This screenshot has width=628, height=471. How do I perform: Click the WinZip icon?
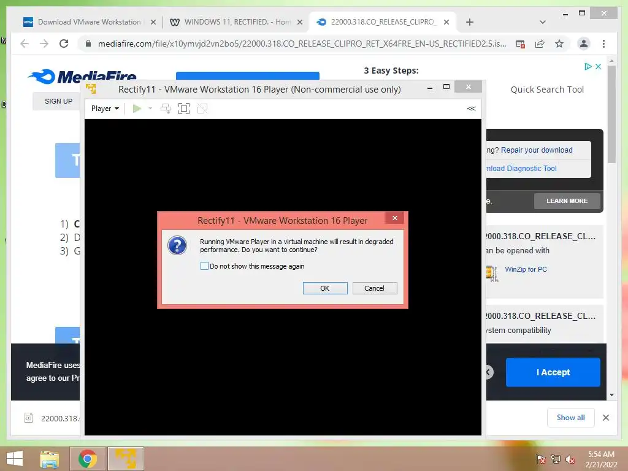[492, 273]
